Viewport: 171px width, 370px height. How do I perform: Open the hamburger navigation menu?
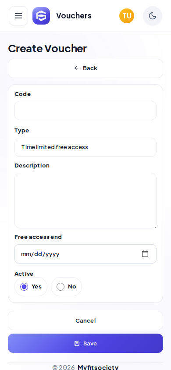(x=18, y=16)
